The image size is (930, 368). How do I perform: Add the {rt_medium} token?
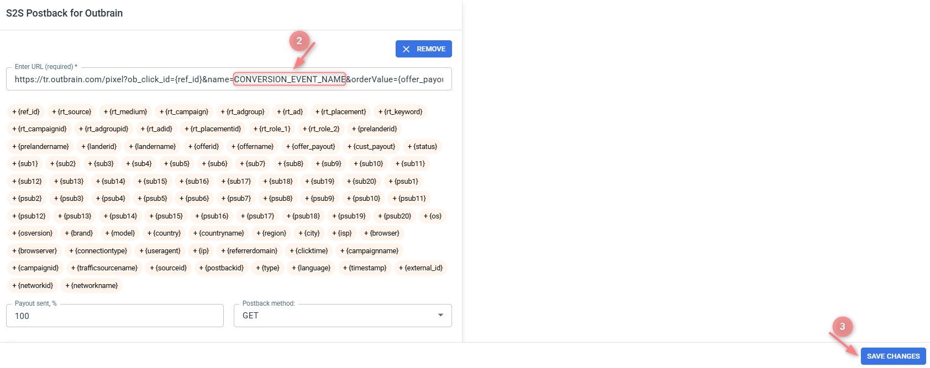pos(125,112)
